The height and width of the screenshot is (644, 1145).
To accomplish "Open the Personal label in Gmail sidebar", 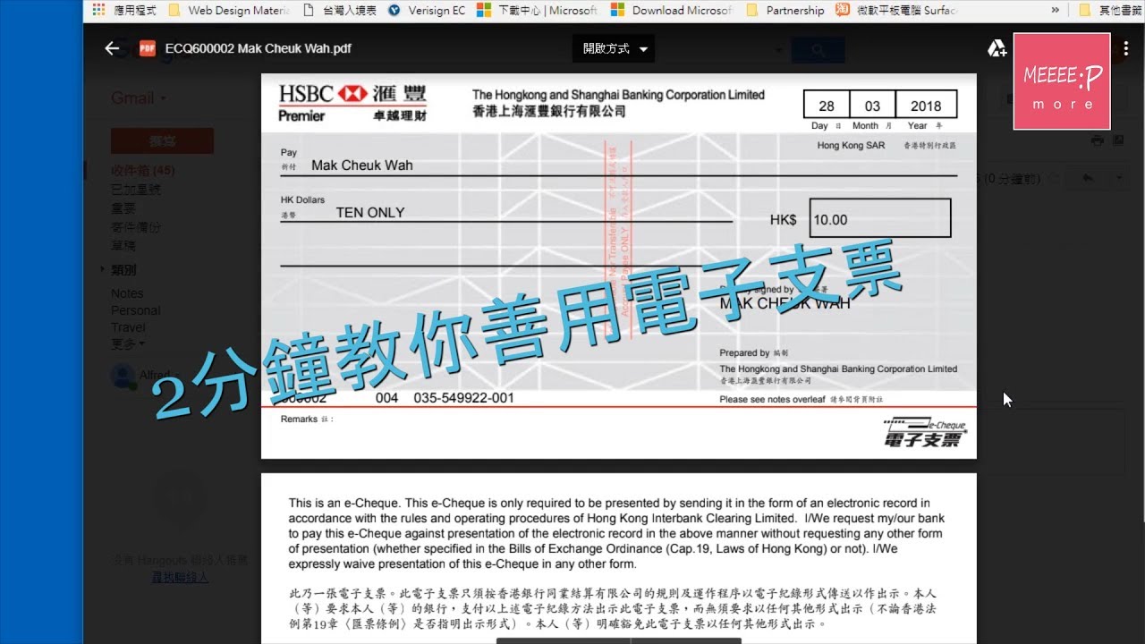I will point(136,310).
